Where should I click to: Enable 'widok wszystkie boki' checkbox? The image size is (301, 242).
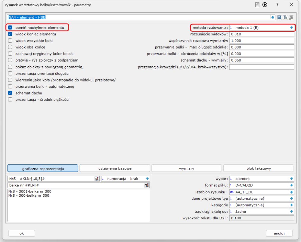coord(10,41)
